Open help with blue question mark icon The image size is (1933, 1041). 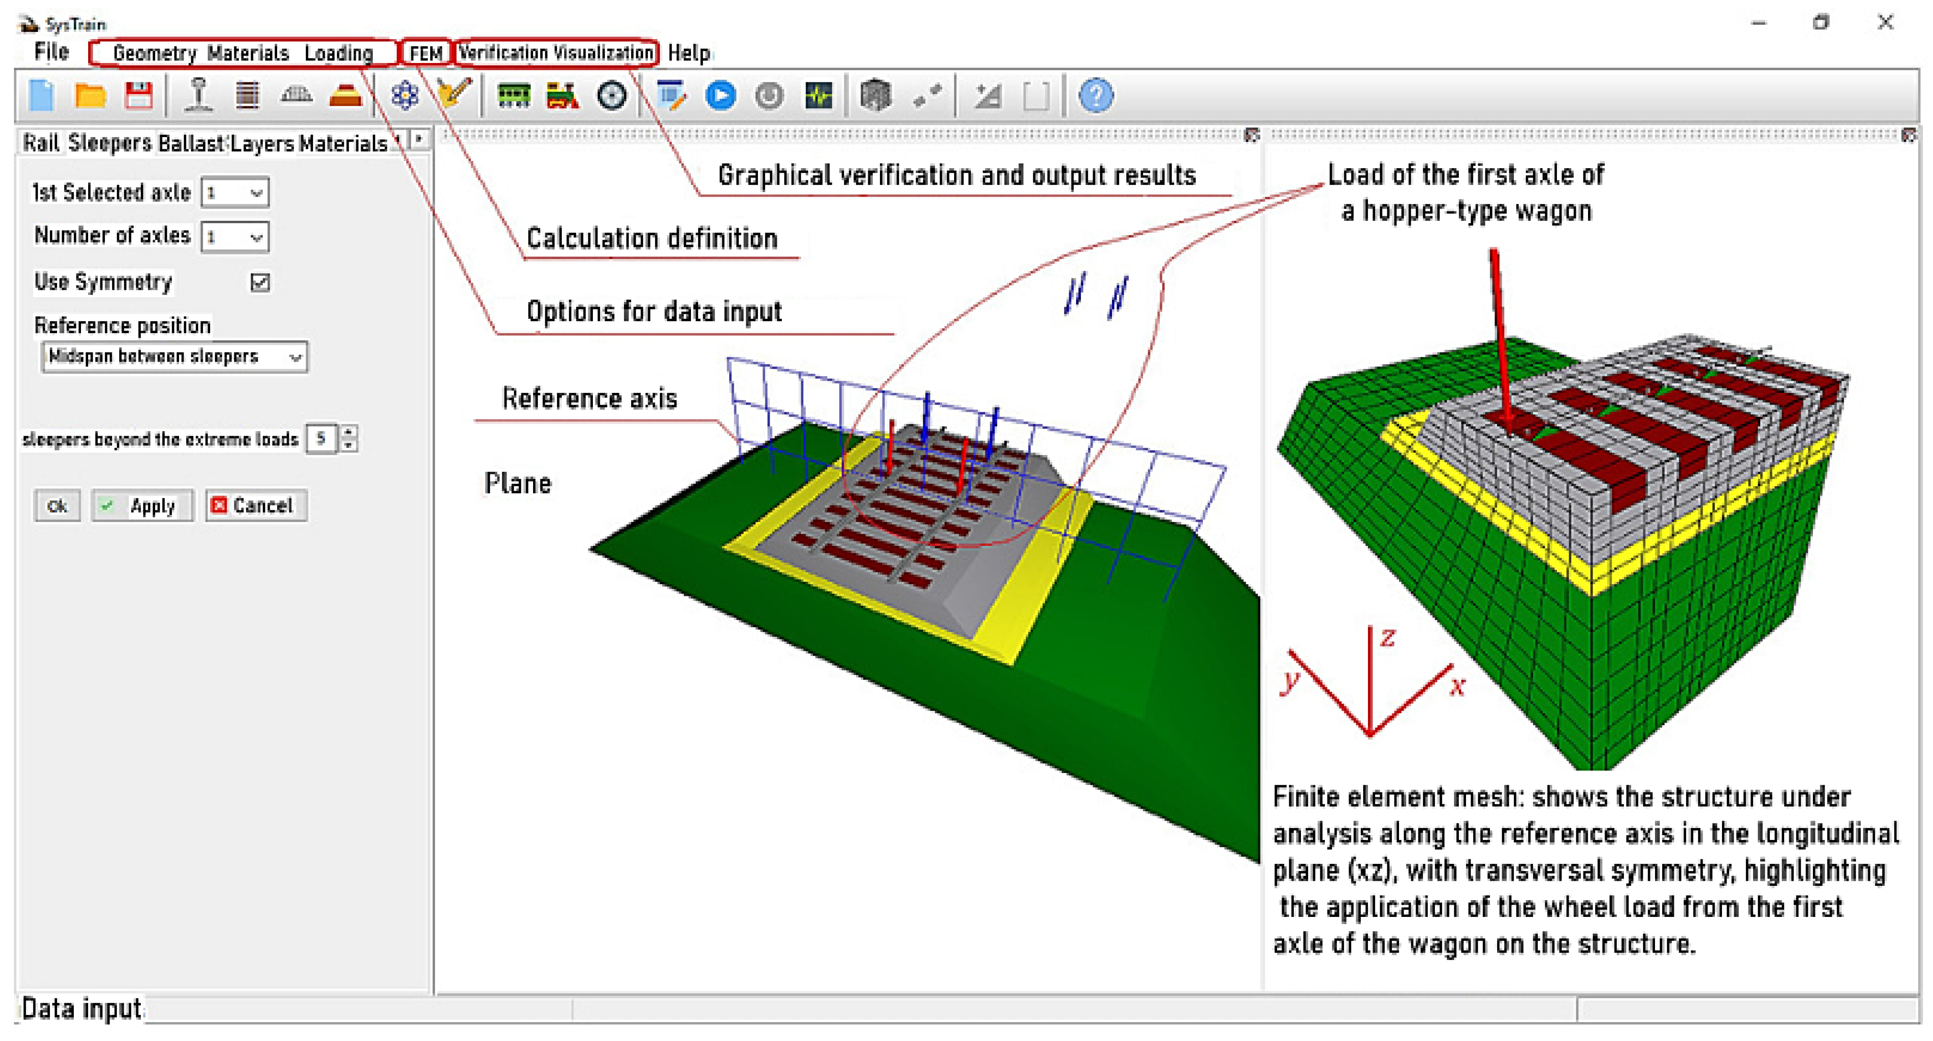pyautogui.click(x=1095, y=96)
